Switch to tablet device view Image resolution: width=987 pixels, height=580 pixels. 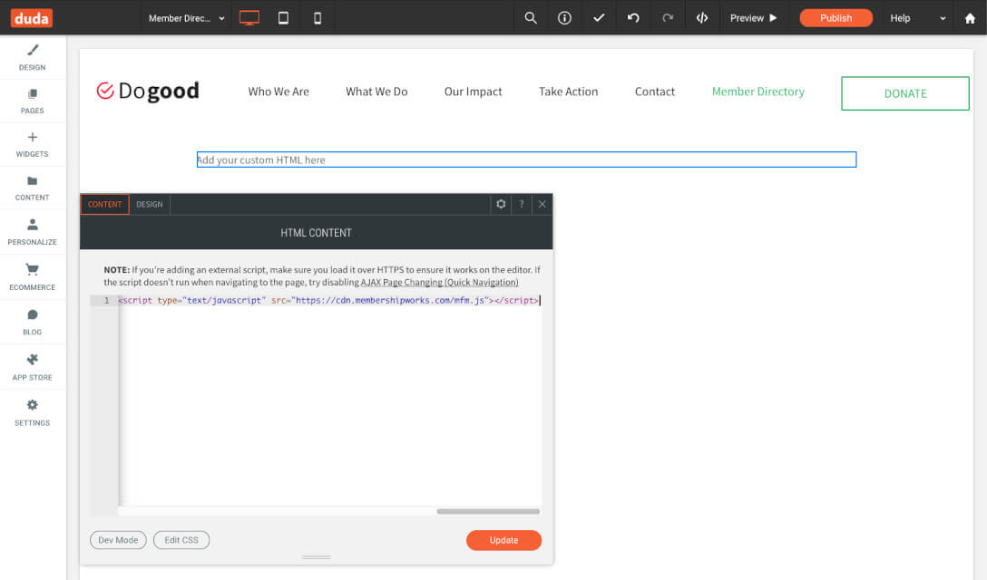tap(283, 17)
